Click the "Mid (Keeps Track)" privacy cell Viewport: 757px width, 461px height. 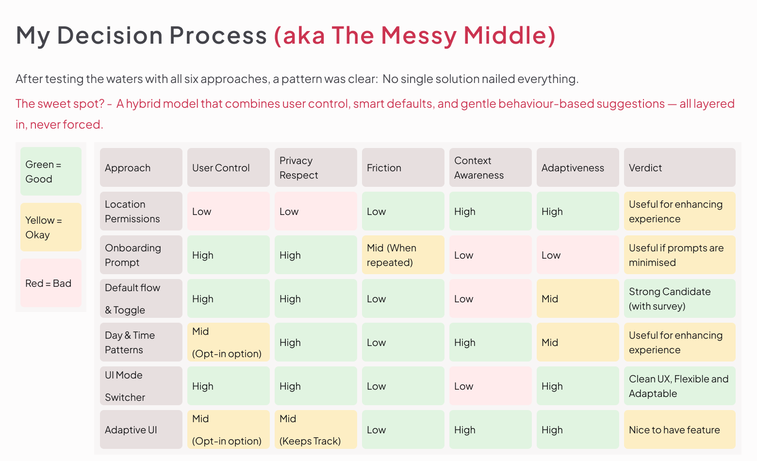(x=315, y=429)
